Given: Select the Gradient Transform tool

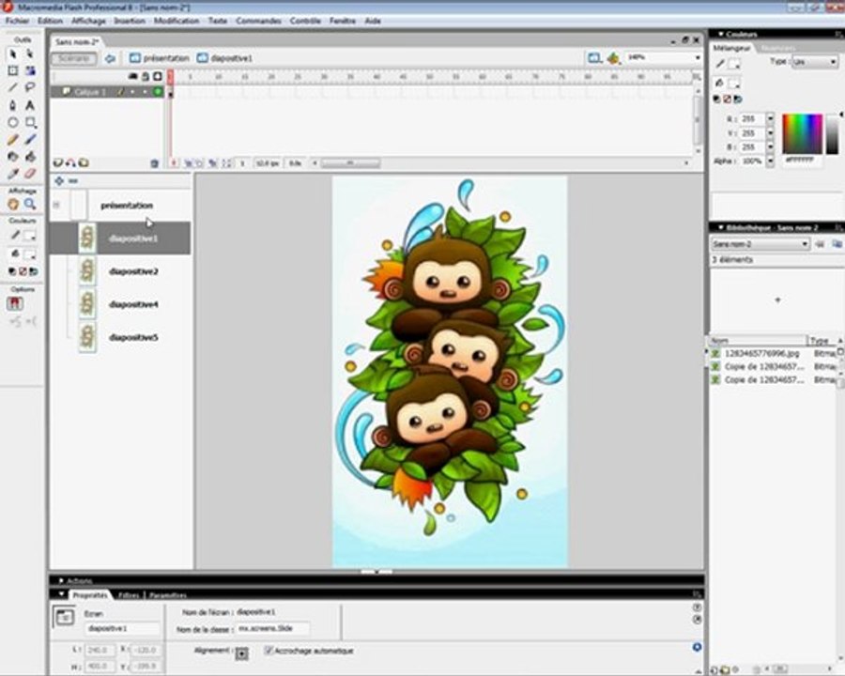Looking at the screenshot, I should (x=30, y=71).
